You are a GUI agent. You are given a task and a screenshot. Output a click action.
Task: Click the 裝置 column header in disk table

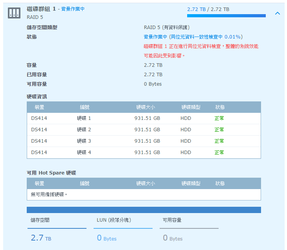tap(40, 107)
